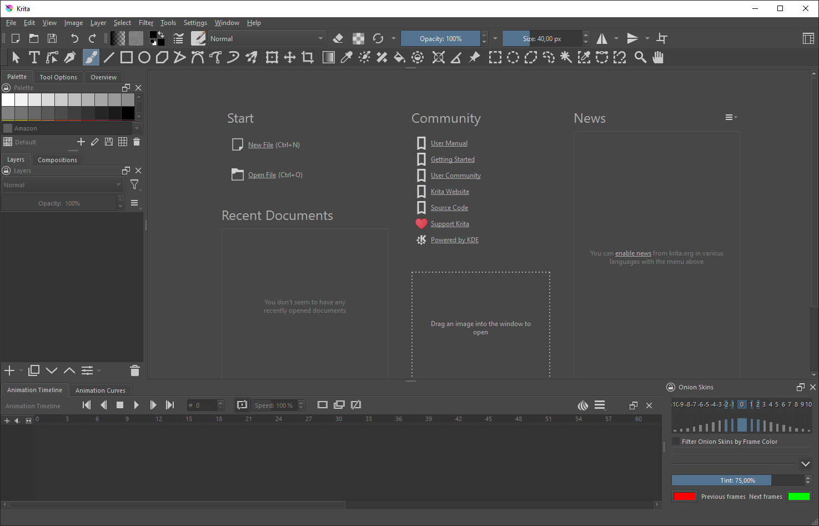Select the Line tool
This screenshot has height=526, width=819.
pyautogui.click(x=109, y=57)
